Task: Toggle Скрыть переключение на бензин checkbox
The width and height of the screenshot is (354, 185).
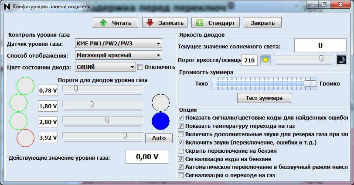Action: (181, 151)
